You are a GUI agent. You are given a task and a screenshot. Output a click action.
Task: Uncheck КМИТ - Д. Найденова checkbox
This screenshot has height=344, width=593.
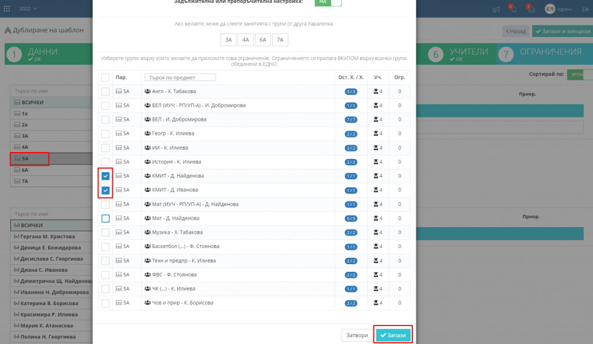pyautogui.click(x=105, y=176)
